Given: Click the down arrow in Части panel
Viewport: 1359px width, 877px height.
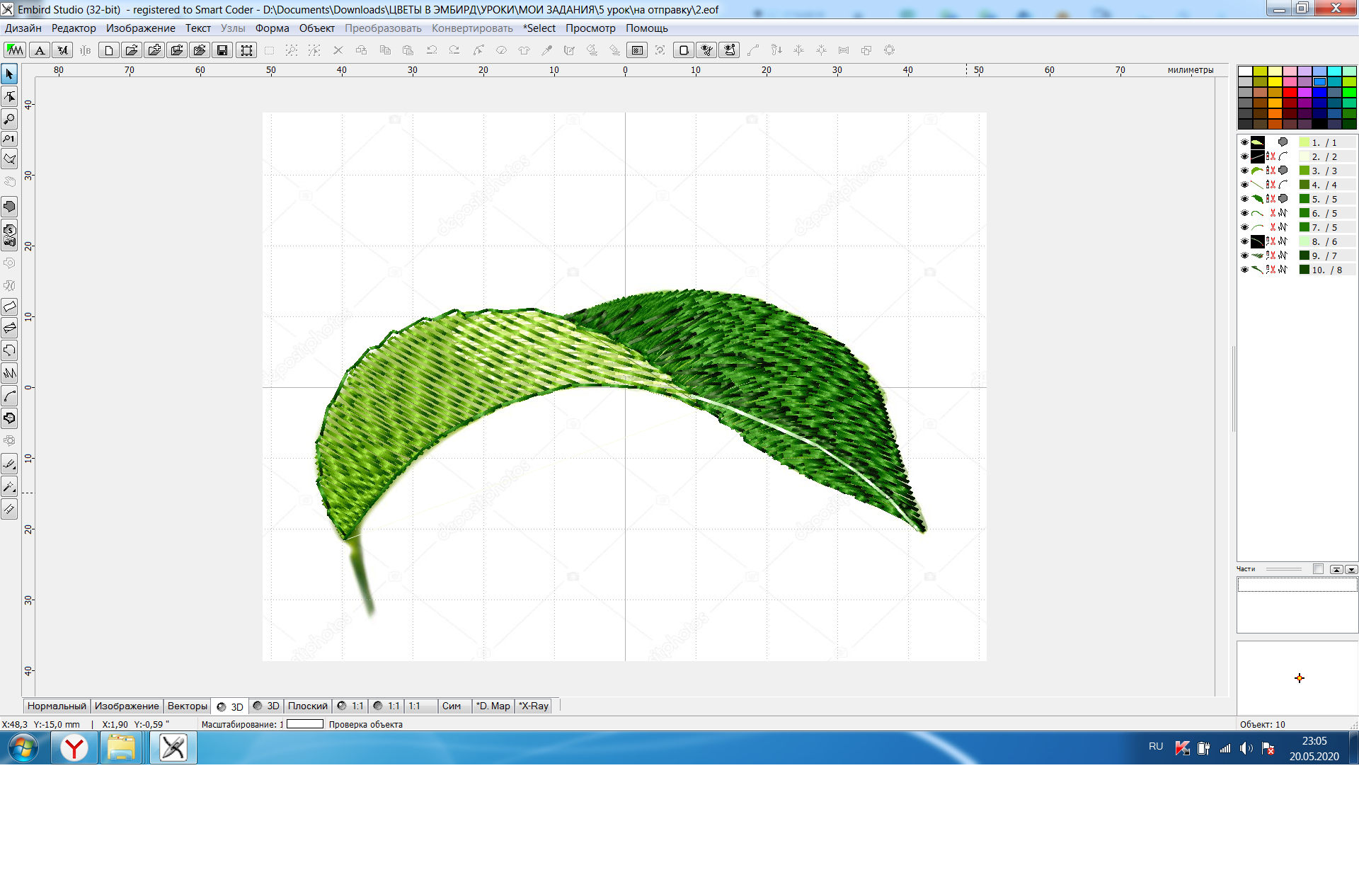Looking at the screenshot, I should click(x=1351, y=569).
